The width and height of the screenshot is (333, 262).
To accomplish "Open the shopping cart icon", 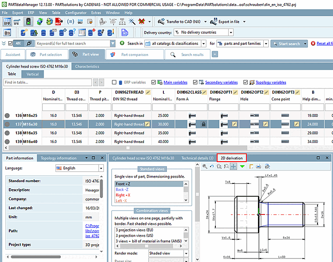I will coord(17,22).
